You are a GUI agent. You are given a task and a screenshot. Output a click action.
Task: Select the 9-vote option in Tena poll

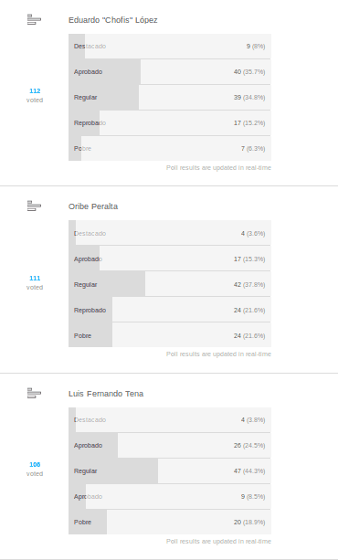(x=170, y=496)
